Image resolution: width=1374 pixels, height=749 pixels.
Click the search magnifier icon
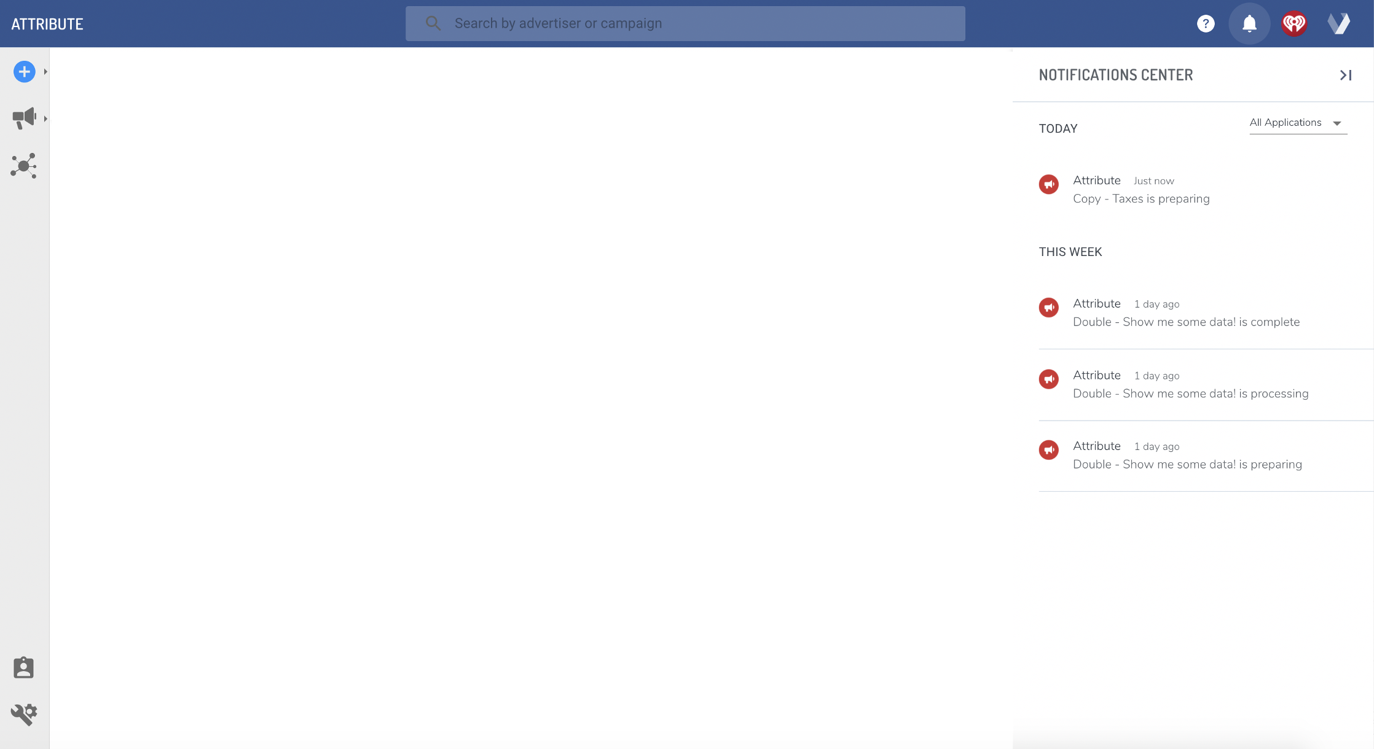click(433, 24)
